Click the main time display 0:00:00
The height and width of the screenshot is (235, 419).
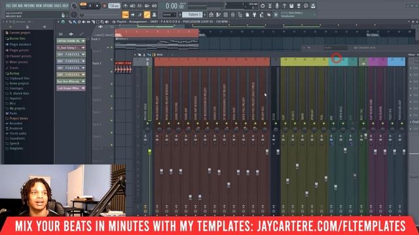coord(175,6)
